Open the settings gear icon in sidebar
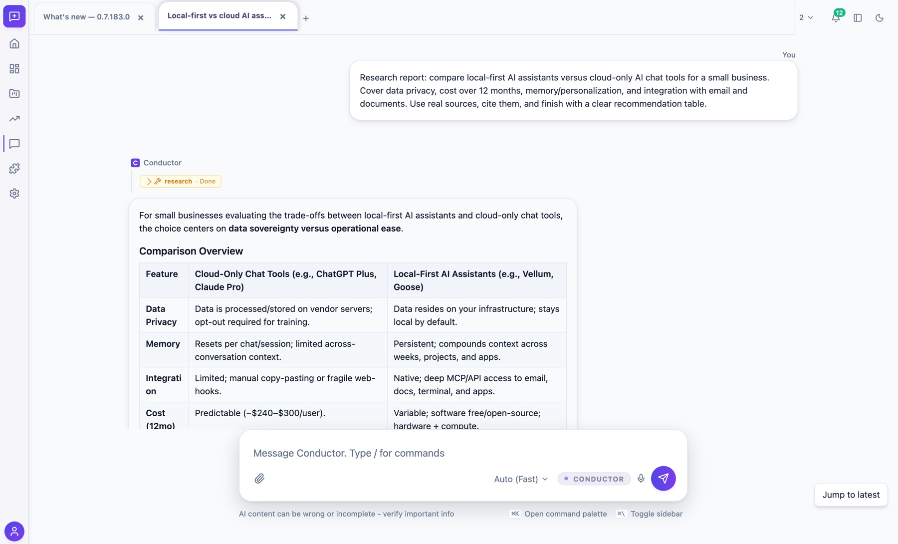 click(x=14, y=194)
